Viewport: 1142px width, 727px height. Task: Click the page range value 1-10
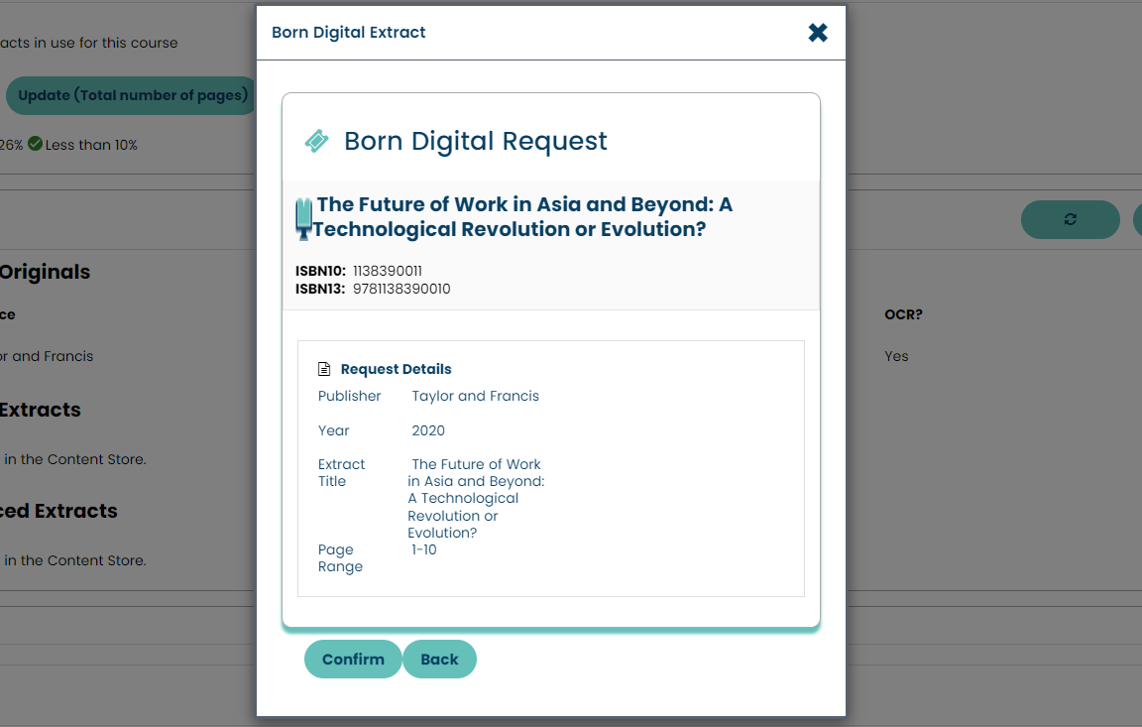pos(424,549)
